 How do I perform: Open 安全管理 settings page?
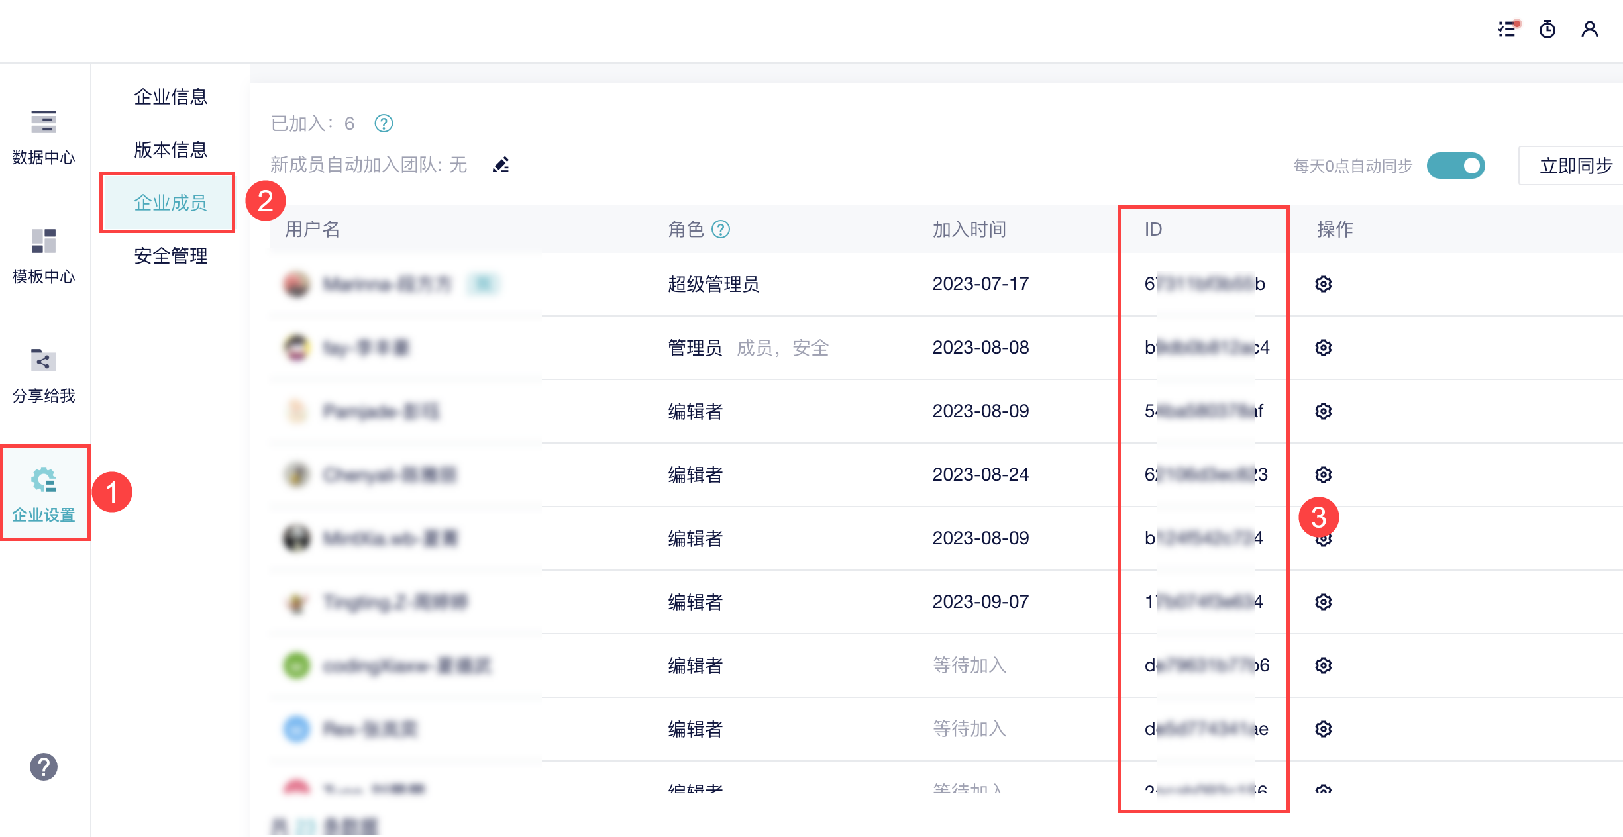click(170, 256)
